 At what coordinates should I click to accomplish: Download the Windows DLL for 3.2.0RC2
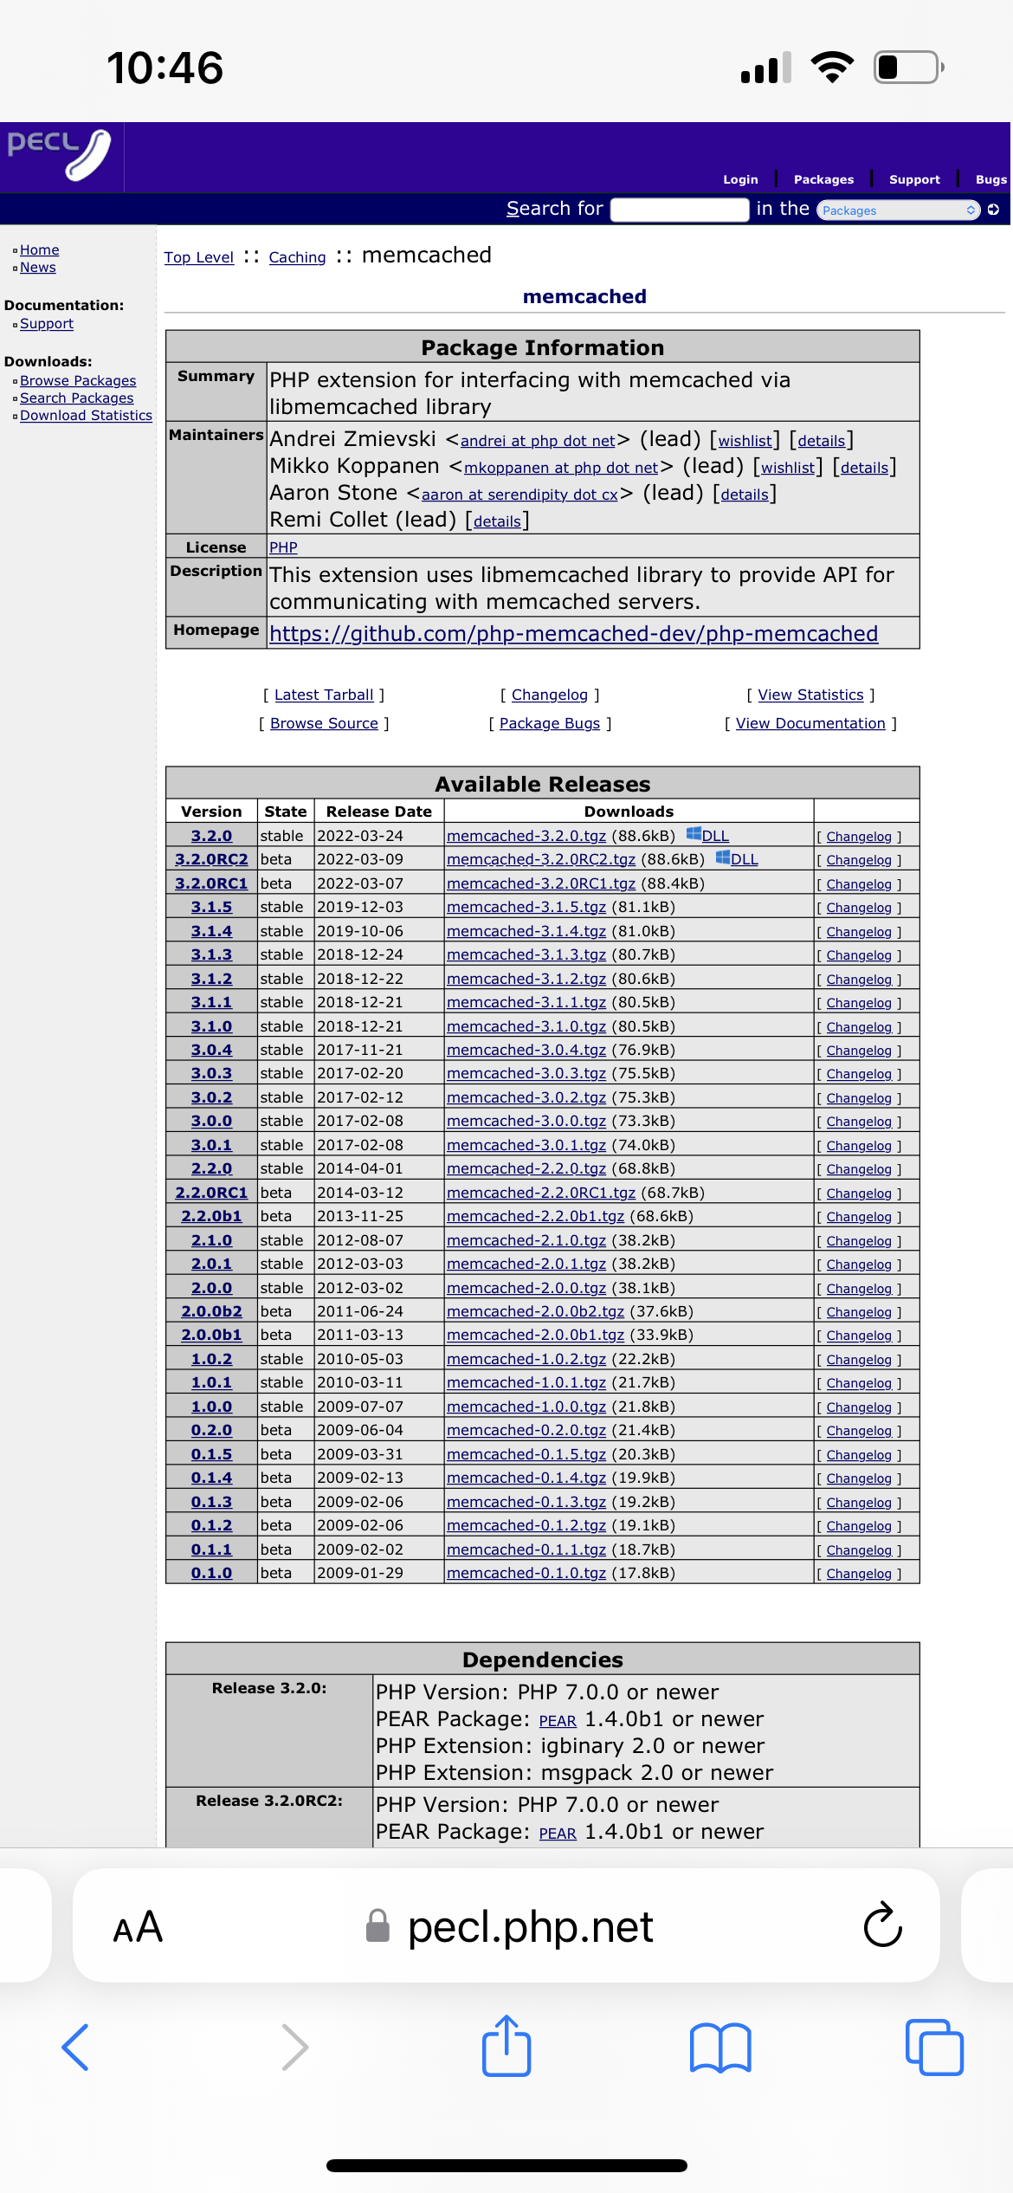pos(743,859)
